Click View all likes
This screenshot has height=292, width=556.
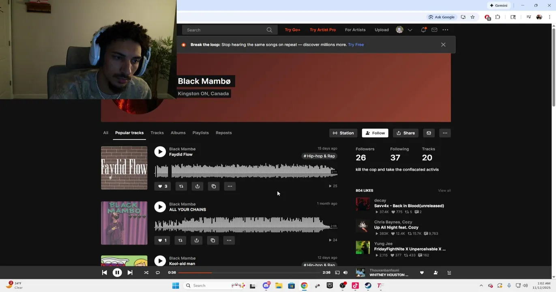coord(444,191)
